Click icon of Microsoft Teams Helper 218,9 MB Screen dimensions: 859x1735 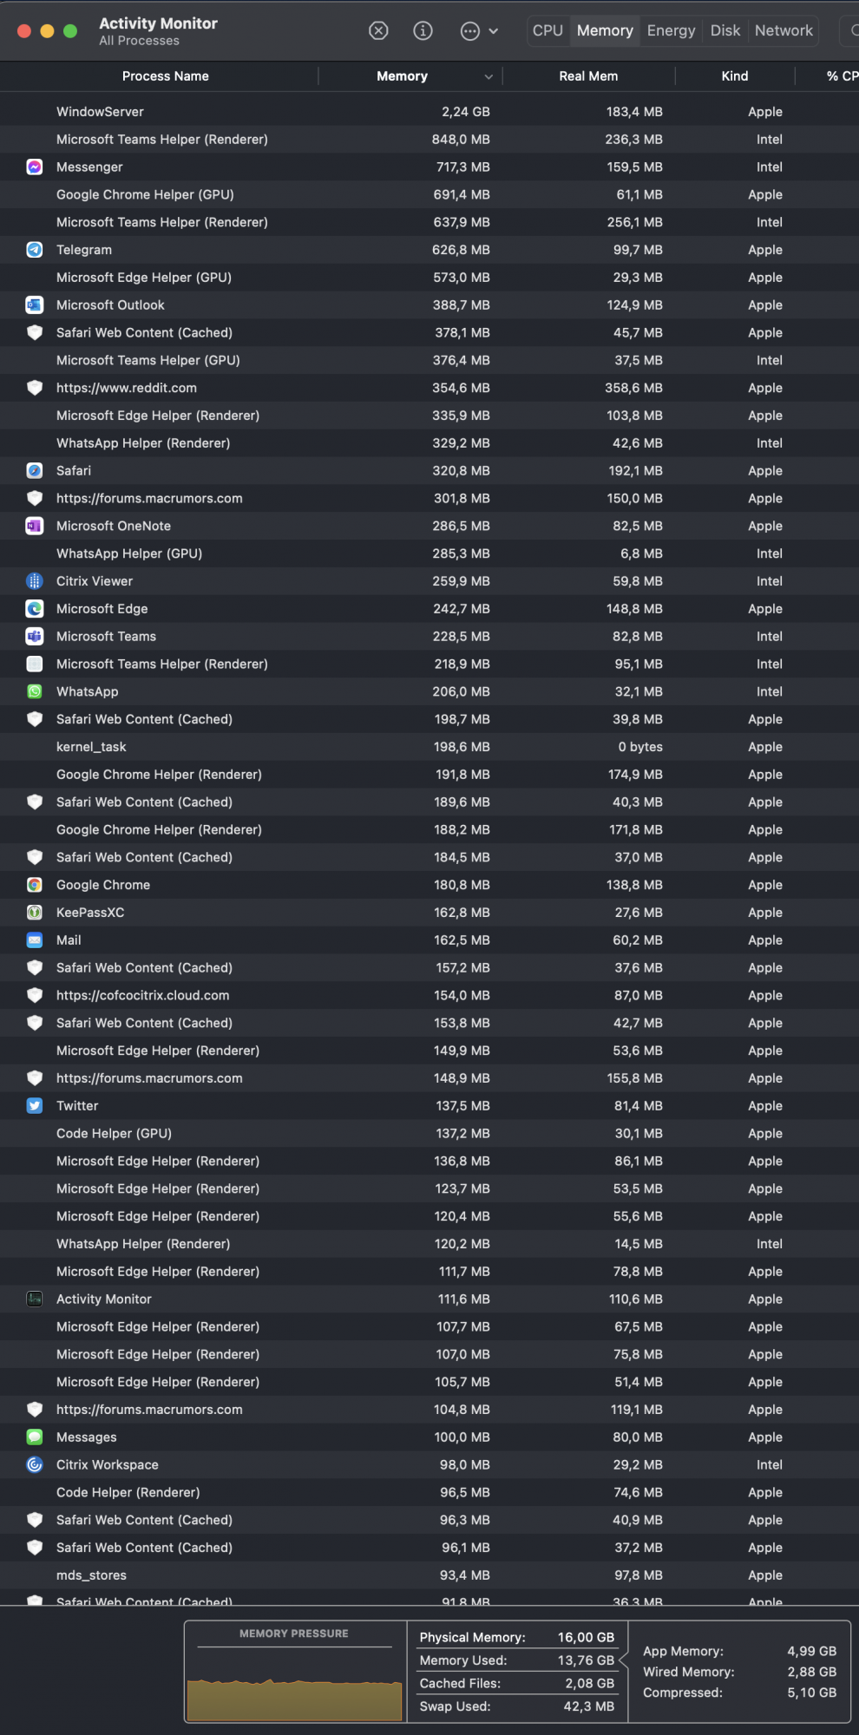[x=35, y=664]
